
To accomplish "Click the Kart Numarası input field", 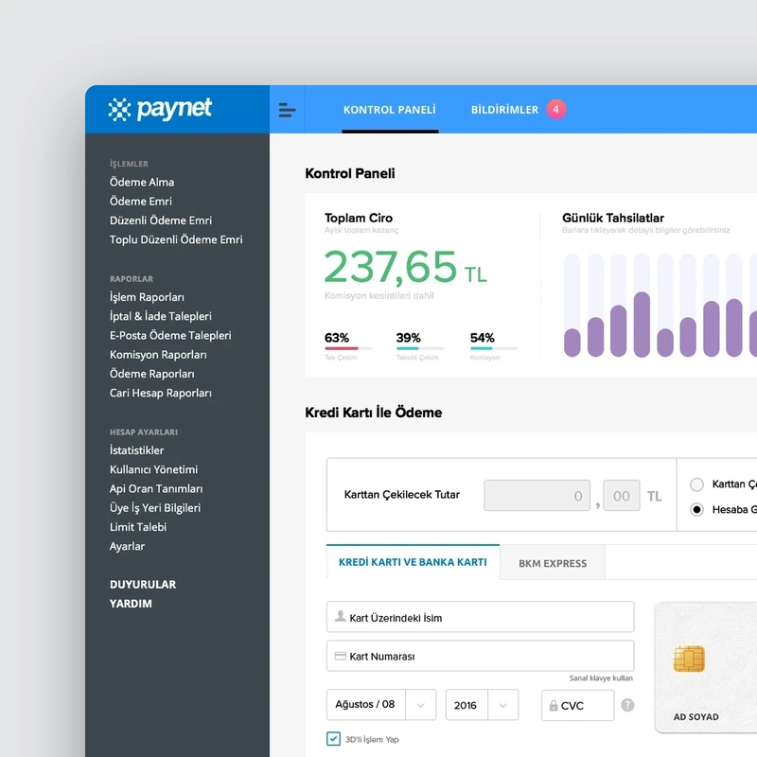I will click(x=481, y=656).
